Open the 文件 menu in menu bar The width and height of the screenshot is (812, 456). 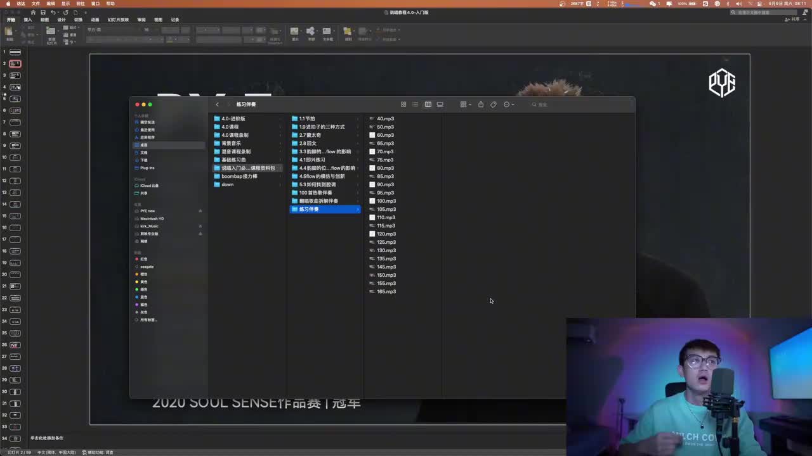[x=36, y=4]
